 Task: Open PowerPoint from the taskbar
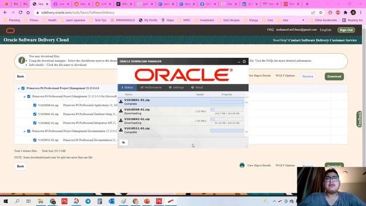click(x=147, y=201)
